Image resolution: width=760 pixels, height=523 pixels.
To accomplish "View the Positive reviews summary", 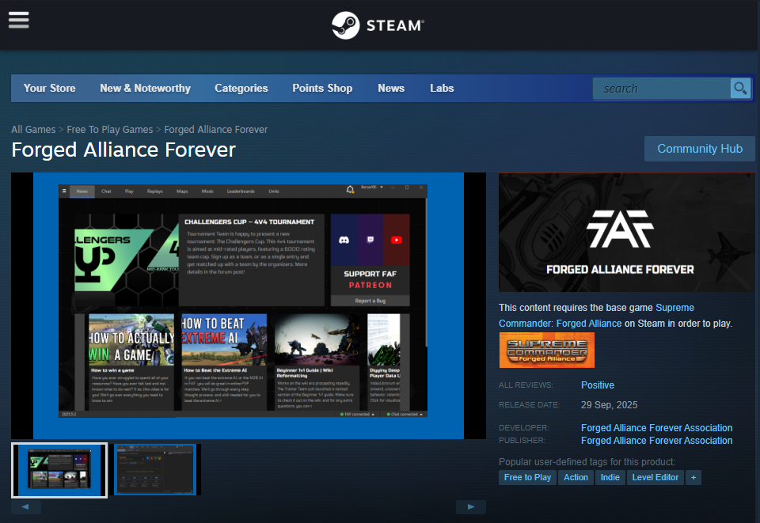I will [x=597, y=385].
